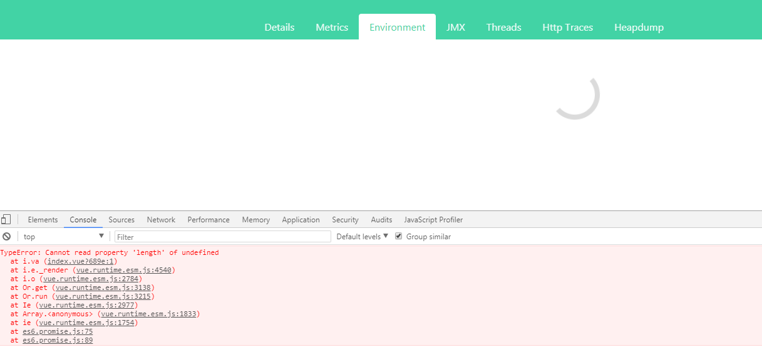Open the Application panel
The image size is (762, 362).
[x=301, y=219]
